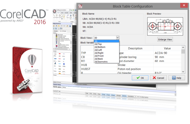Click the Power Trim tool
This screenshot has width=190, height=124.
click(x=70, y=17)
